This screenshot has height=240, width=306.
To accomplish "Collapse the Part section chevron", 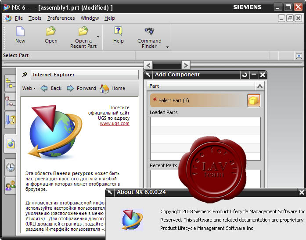I will [260, 86].
